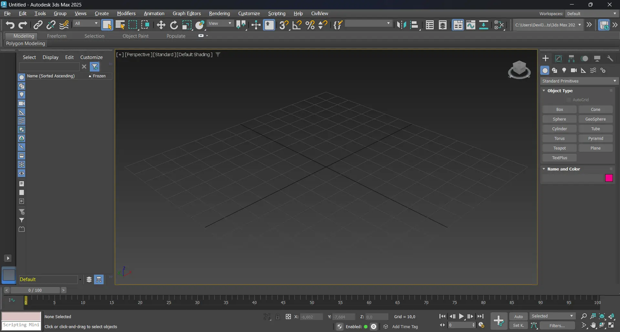
Task: Open the Modify panel tab icon
Action: coord(558,59)
